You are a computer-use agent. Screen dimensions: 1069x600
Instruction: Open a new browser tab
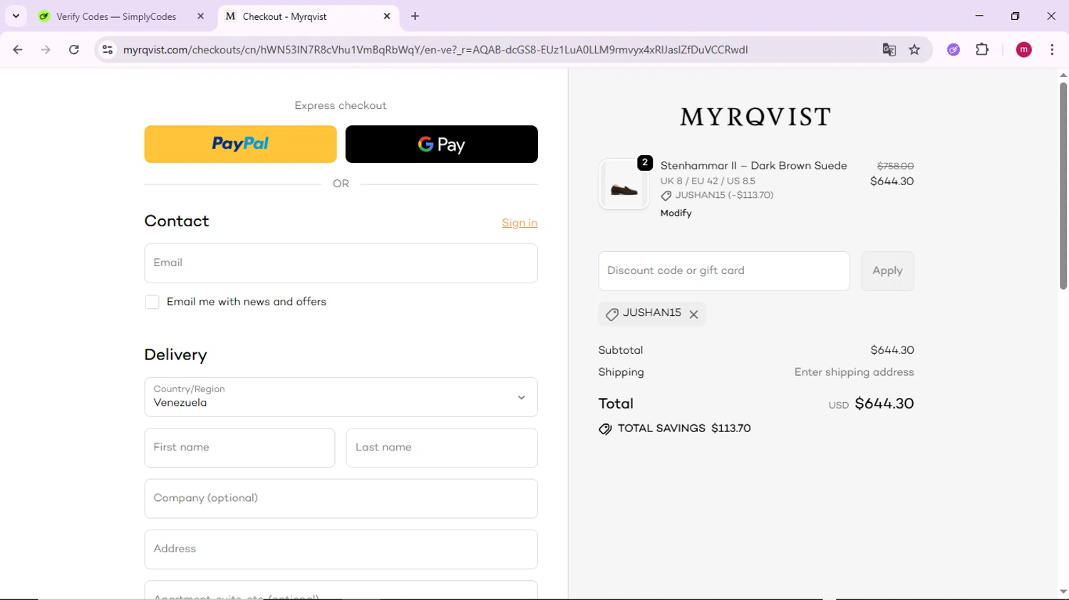pyautogui.click(x=415, y=16)
